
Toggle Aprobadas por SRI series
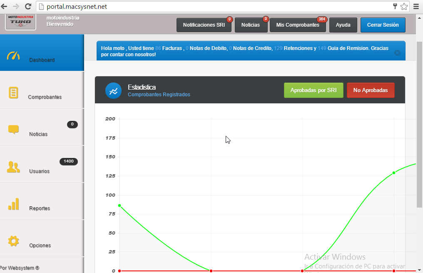pyautogui.click(x=314, y=90)
